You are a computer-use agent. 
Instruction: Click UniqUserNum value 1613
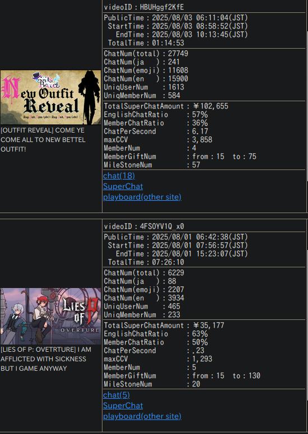pos(176,87)
